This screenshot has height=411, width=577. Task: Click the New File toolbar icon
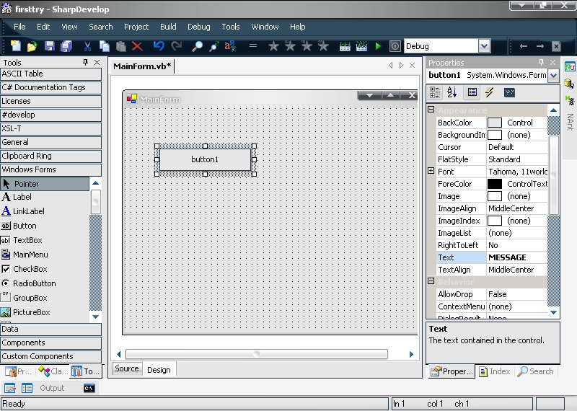click(x=15, y=46)
